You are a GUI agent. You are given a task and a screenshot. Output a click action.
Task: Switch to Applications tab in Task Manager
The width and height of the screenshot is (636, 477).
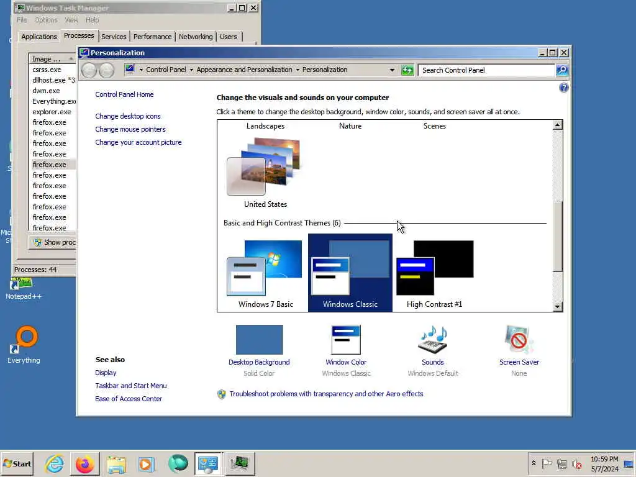coord(39,37)
